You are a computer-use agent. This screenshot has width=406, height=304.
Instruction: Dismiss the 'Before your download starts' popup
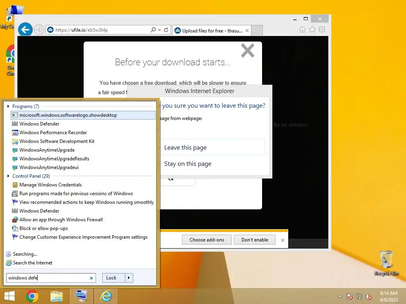coord(247,50)
